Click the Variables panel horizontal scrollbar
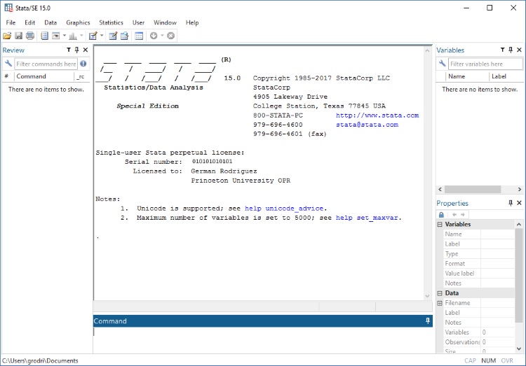 pyautogui.click(x=479, y=190)
